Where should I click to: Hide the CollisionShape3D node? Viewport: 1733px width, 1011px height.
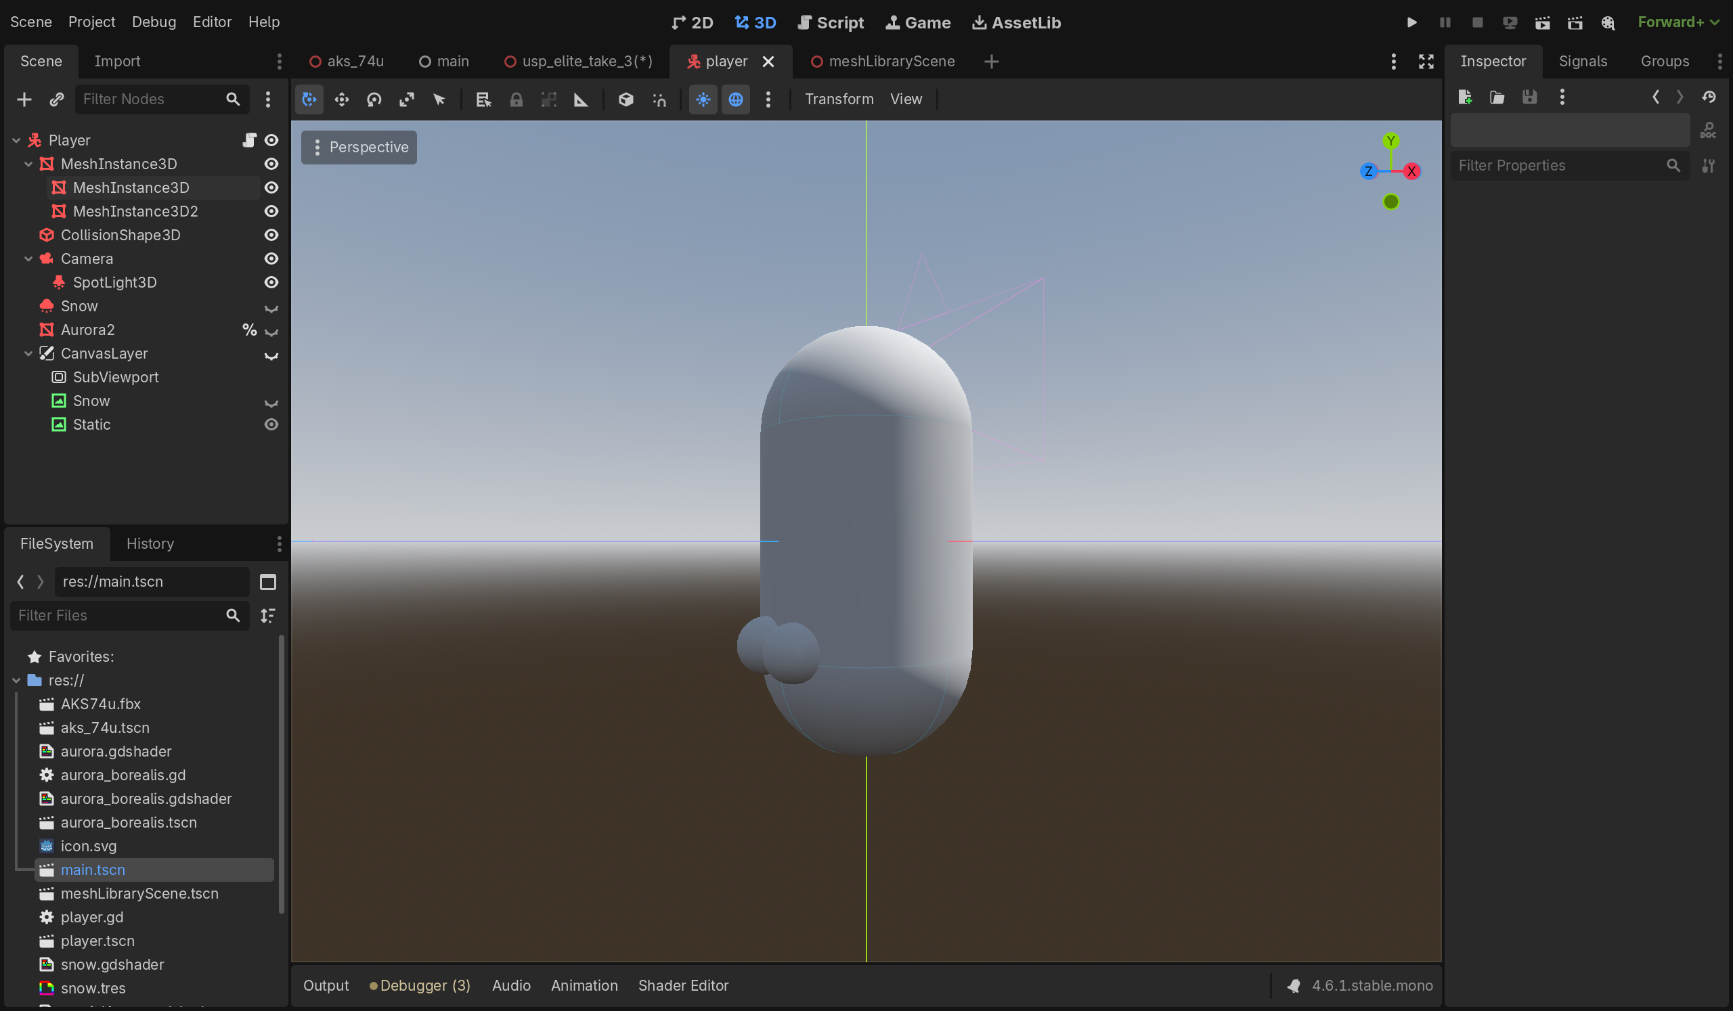[x=271, y=235]
